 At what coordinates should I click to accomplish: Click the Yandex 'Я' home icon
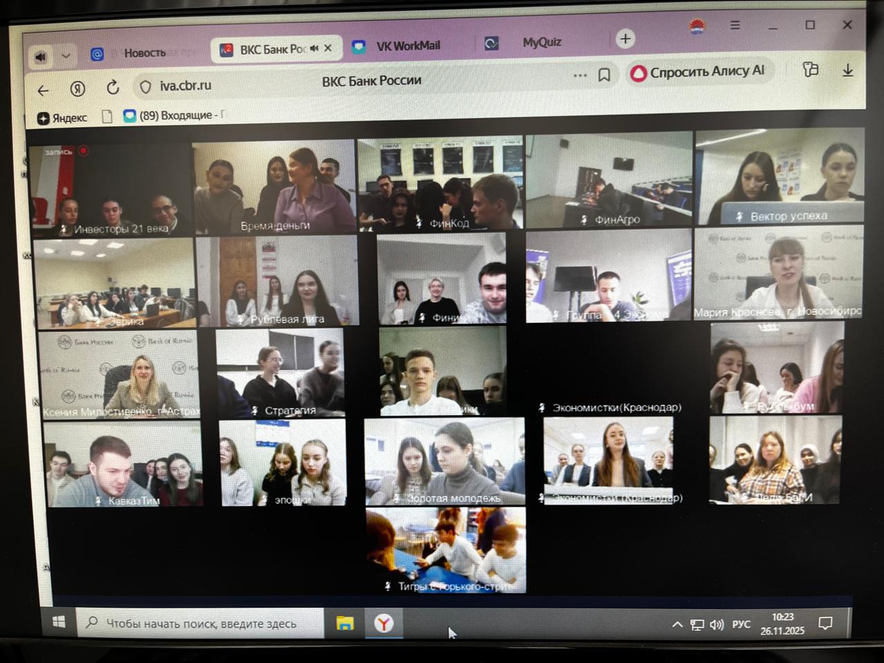point(78,89)
